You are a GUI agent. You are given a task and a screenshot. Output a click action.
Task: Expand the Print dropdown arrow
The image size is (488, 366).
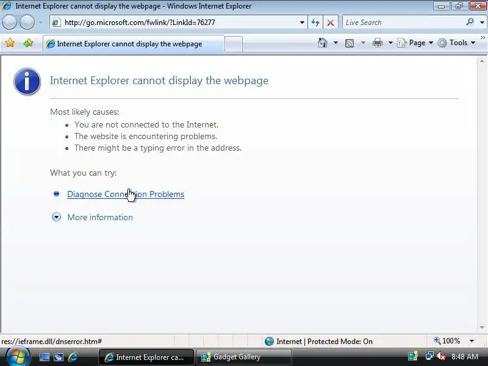pyautogui.click(x=390, y=43)
